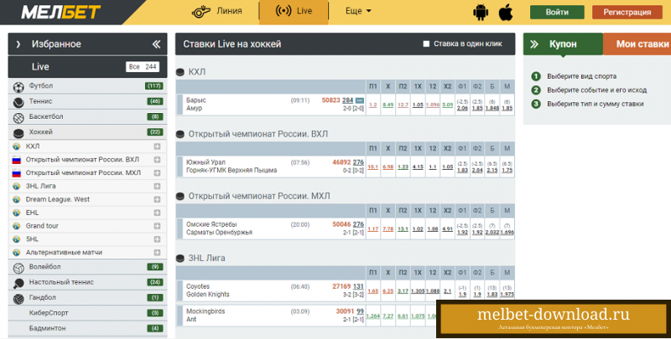Click football icon in sports list

(18, 87)
